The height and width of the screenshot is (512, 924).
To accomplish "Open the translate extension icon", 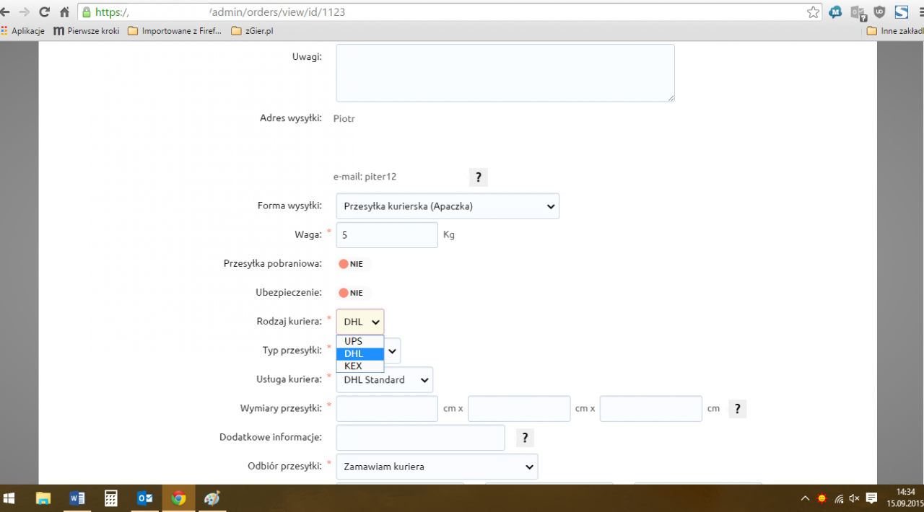I will [x=858, y=12].
